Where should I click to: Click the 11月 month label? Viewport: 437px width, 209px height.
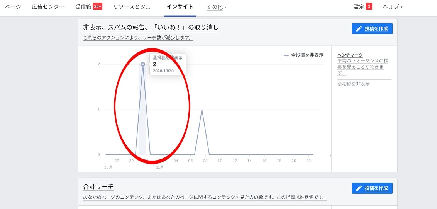tap(160, 167)
